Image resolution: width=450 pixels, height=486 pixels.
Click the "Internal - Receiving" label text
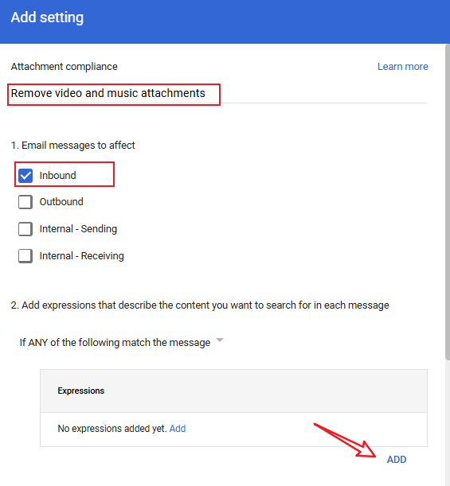click(x=81, y=256)
